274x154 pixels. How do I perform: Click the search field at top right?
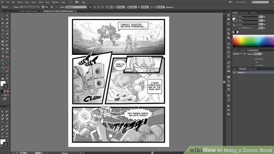(260, 2)
